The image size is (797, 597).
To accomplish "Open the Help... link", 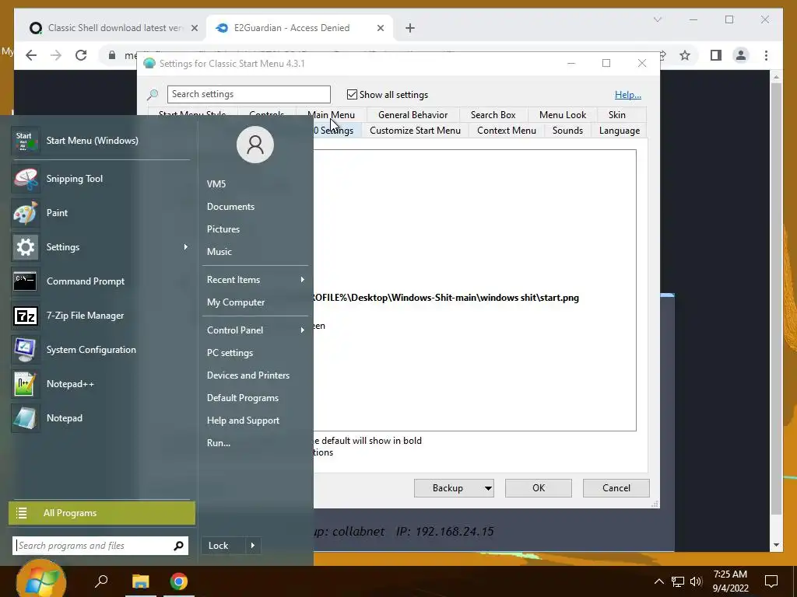I will [628, 95].
